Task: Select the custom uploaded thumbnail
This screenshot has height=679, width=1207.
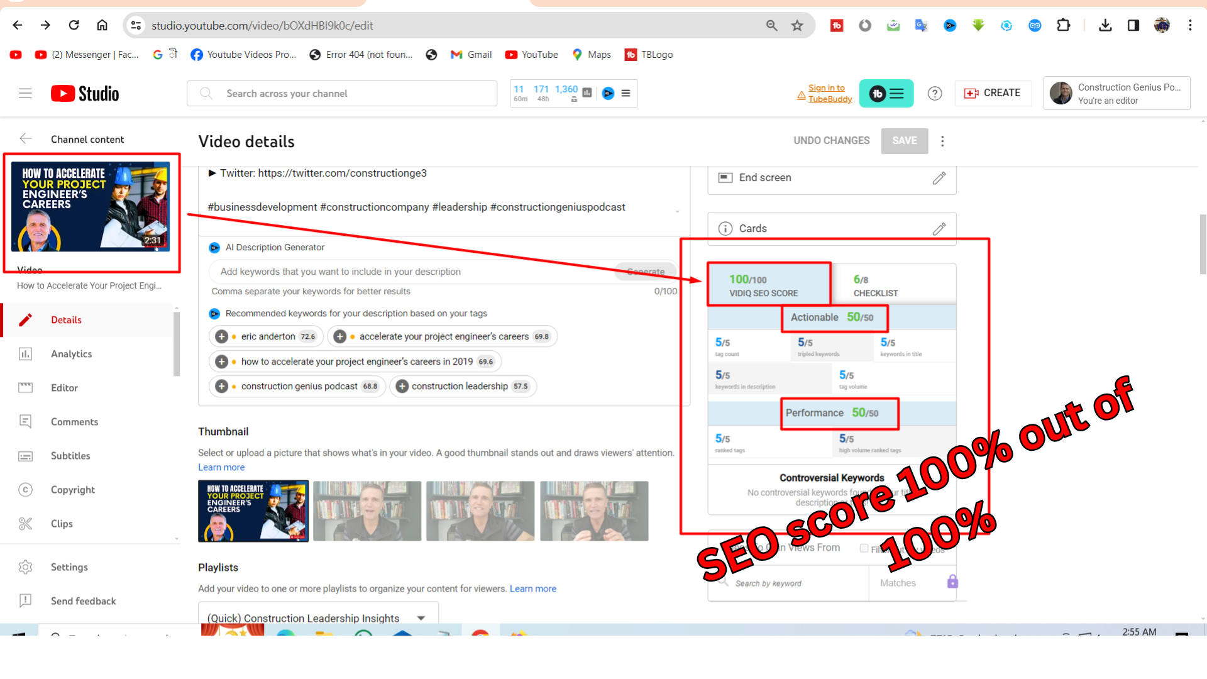Action: pos(253,511)
